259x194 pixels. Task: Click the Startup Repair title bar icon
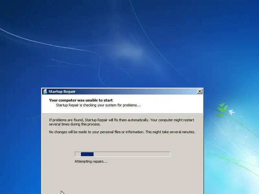point(45,92)
